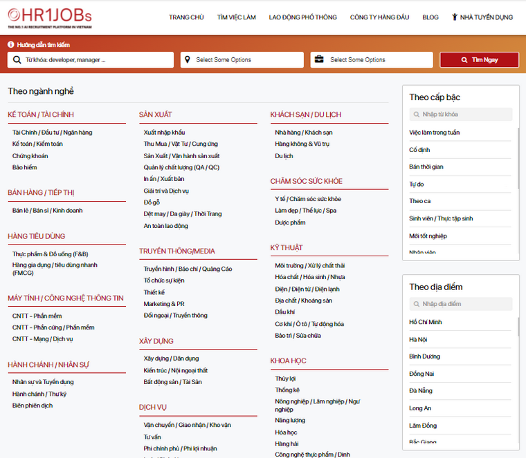This screenshot has height=458, width=526.
Task: Click search icon in Theo cấp bậc filter
Action: point(416,115)
